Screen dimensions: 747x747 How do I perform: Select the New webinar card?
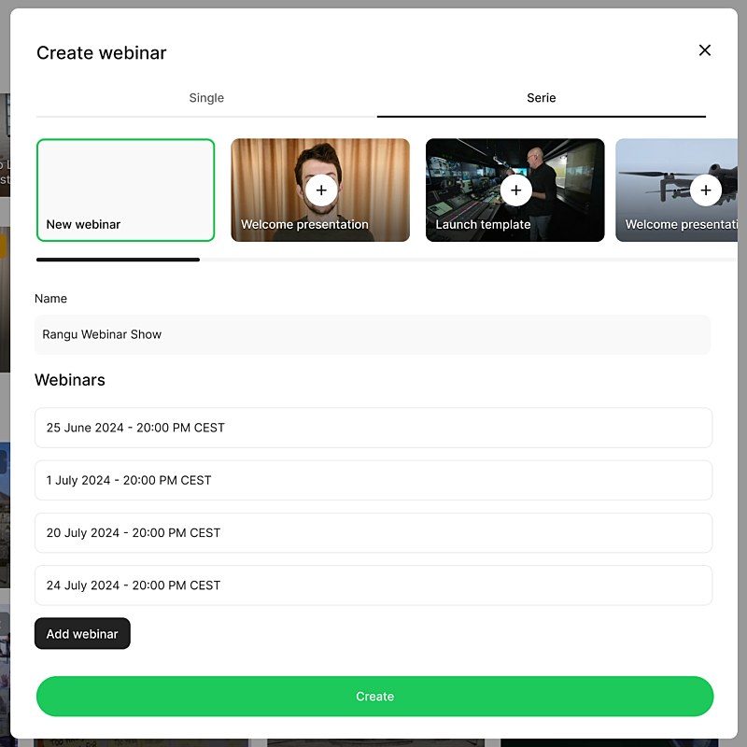(126, 190)
